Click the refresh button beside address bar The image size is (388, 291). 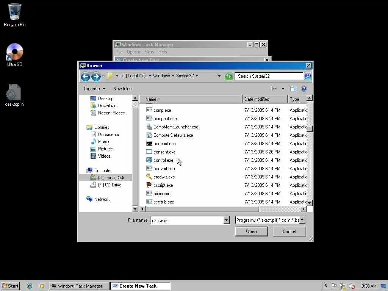tap(228, 76)
